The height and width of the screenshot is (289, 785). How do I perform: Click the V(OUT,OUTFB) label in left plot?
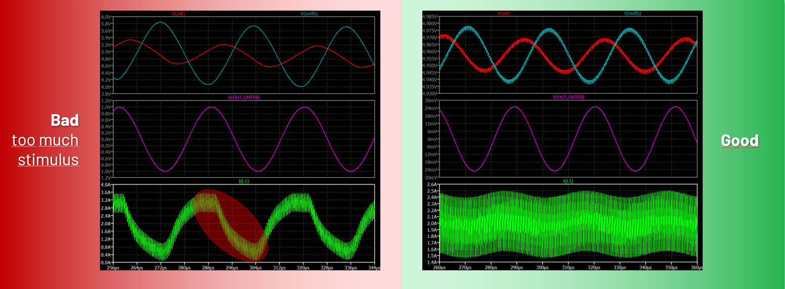point(244,97)
